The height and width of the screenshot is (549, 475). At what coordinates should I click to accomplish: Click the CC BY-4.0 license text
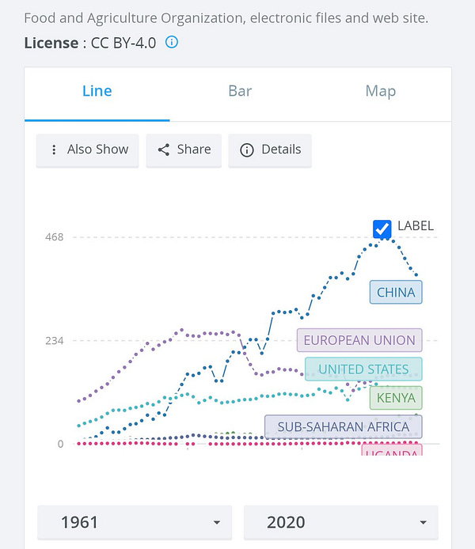(x=123, y=43)
